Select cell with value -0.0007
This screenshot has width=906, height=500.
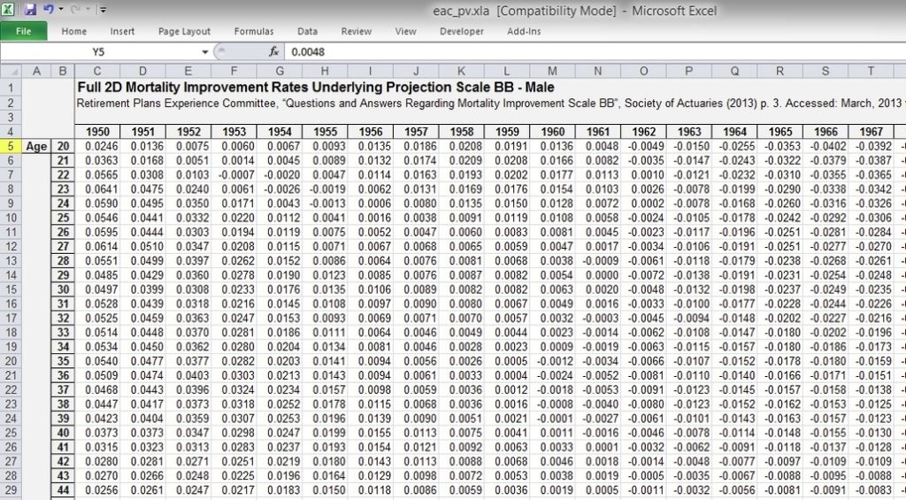tap(234, 174)
